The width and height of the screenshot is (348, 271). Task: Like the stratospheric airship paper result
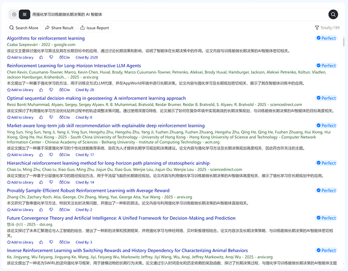point(41,182)
